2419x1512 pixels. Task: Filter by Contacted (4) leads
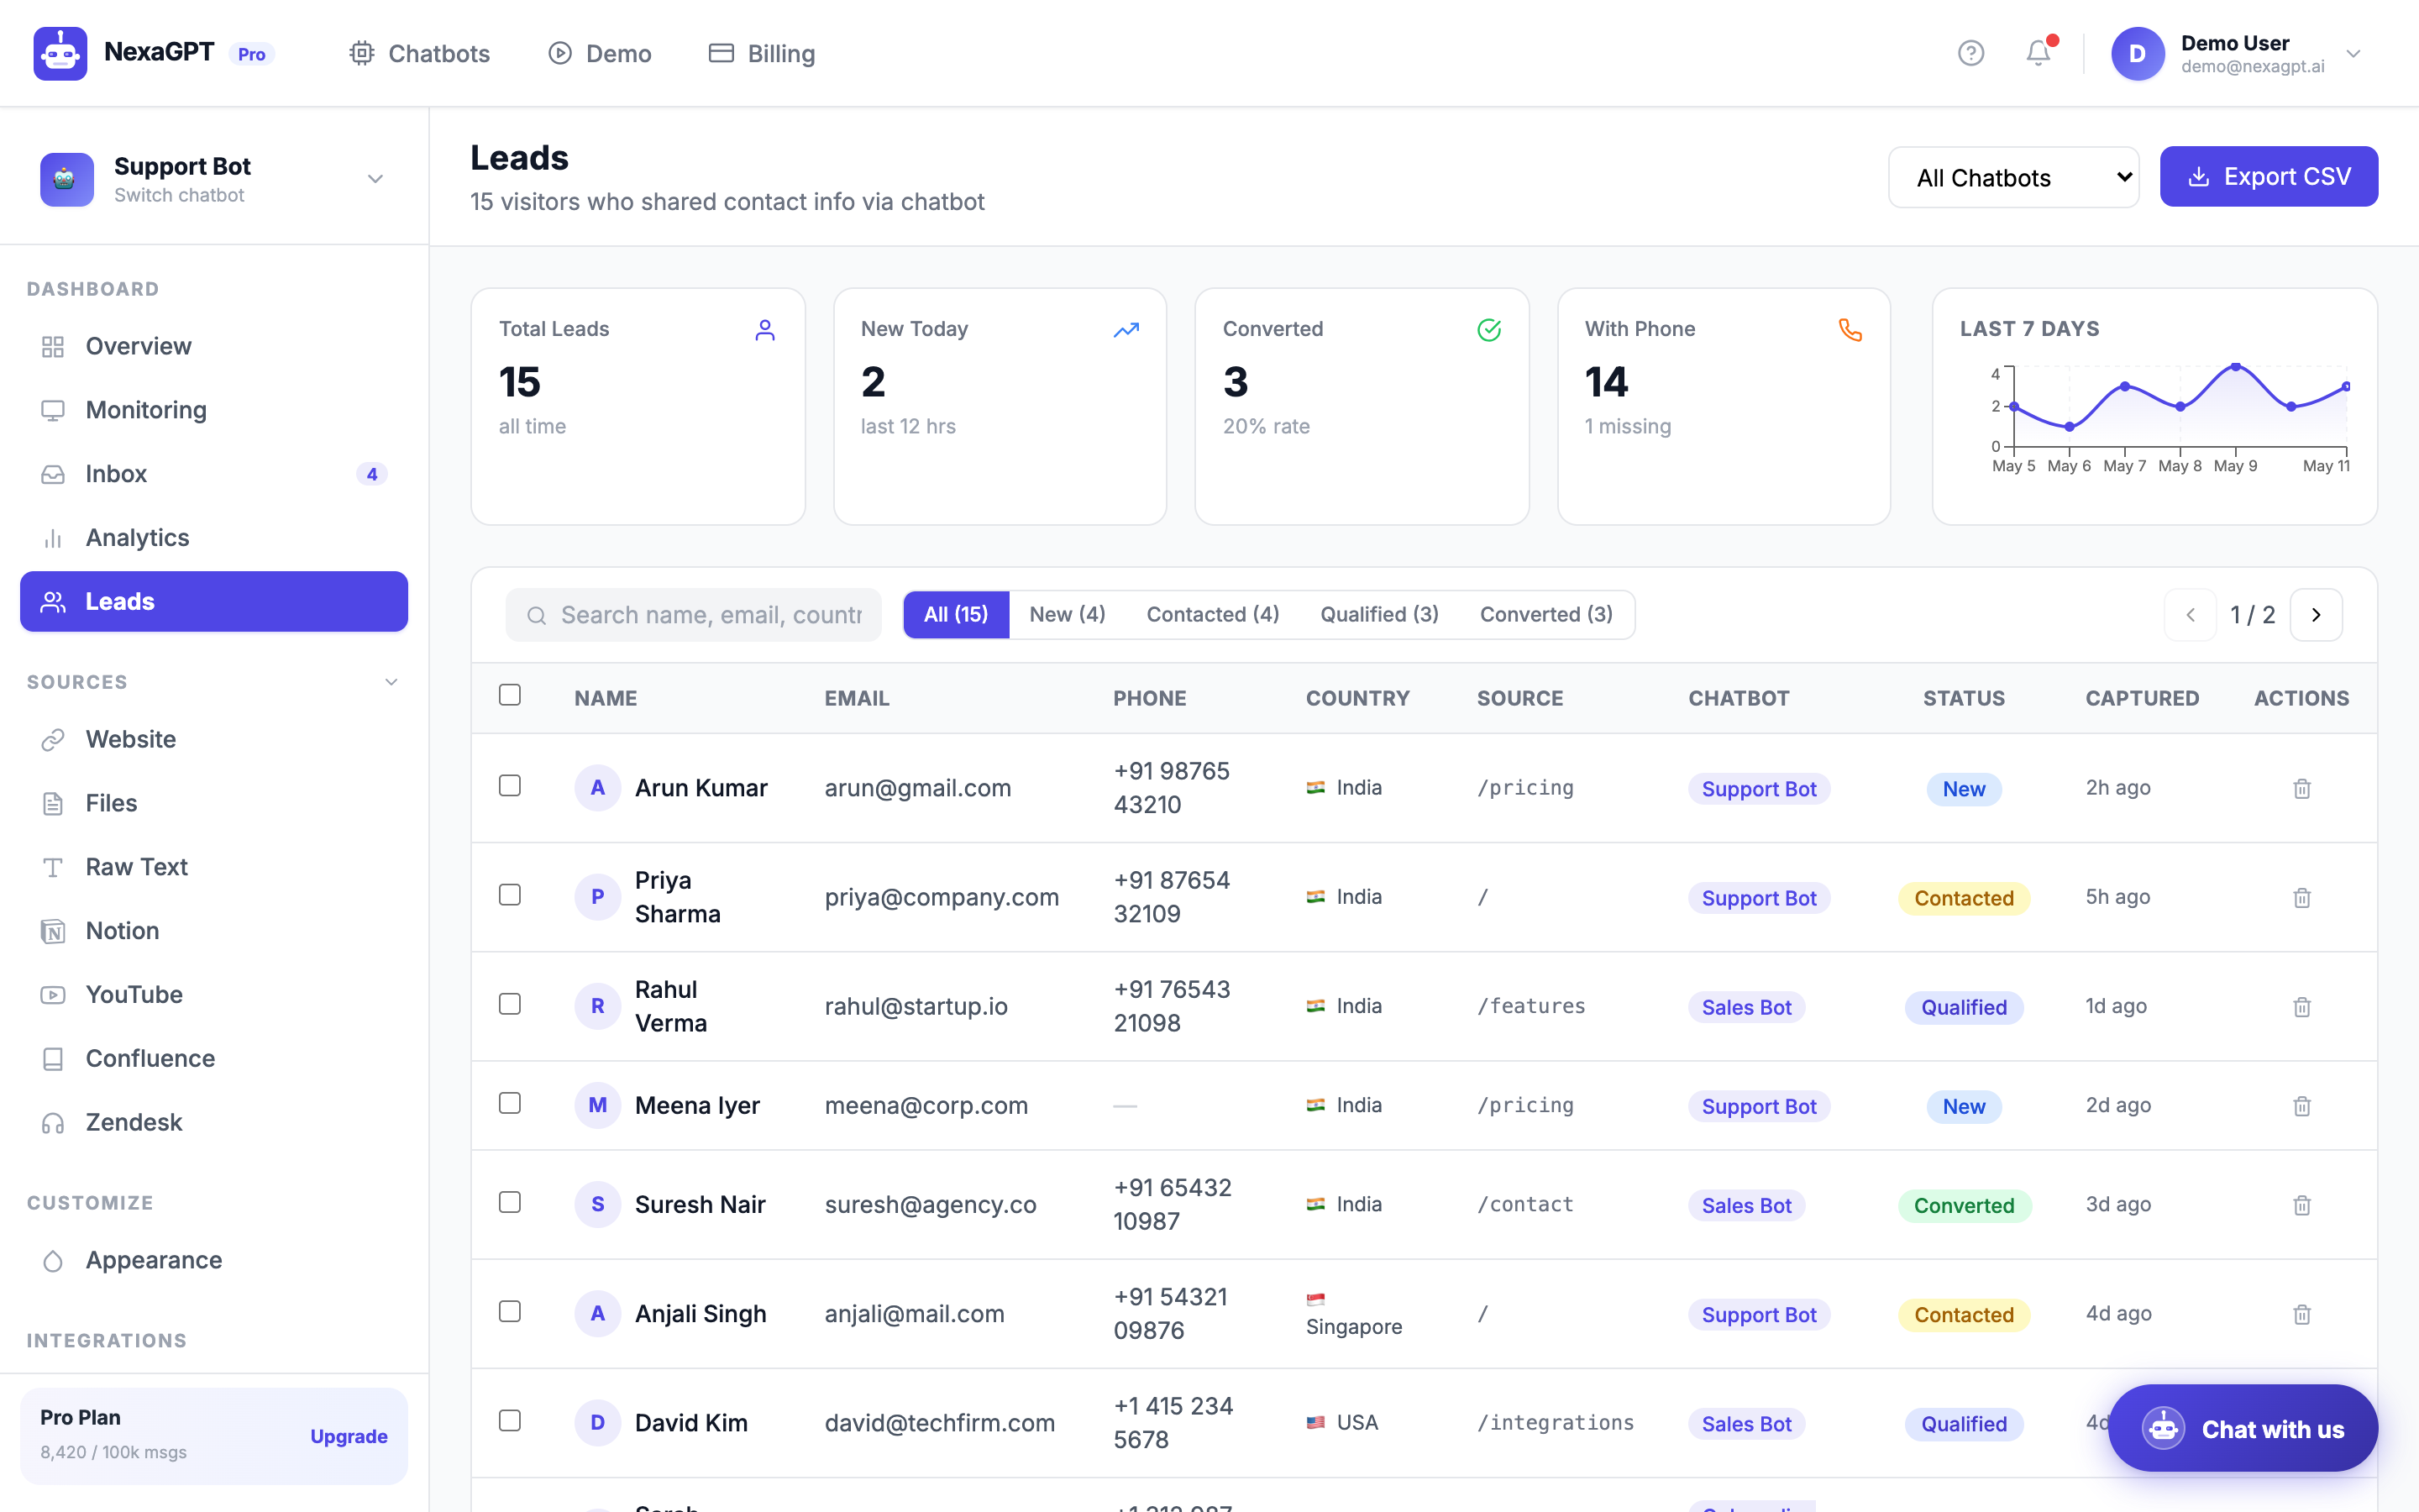point(1213,614)
